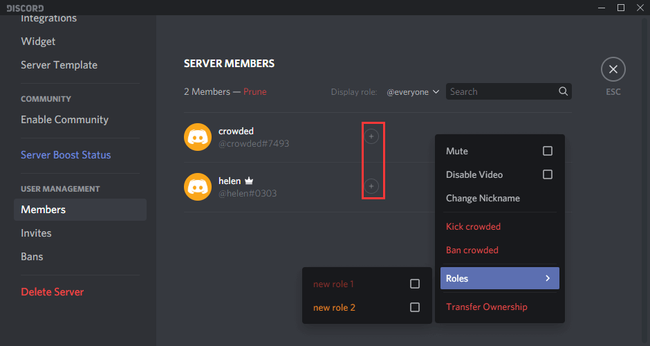Select Transfer Ownership menu entry
This screenshot has height=346, width=650.
486,307
